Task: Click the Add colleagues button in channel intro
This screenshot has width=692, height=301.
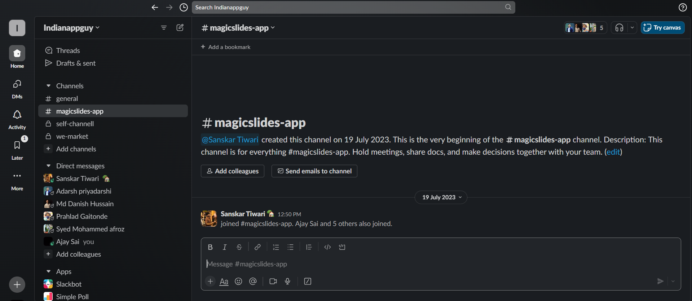Action: tap(233, 171)
